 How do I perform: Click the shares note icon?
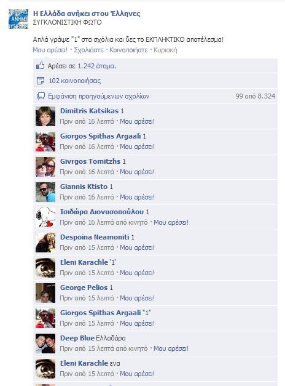[41, 81]
